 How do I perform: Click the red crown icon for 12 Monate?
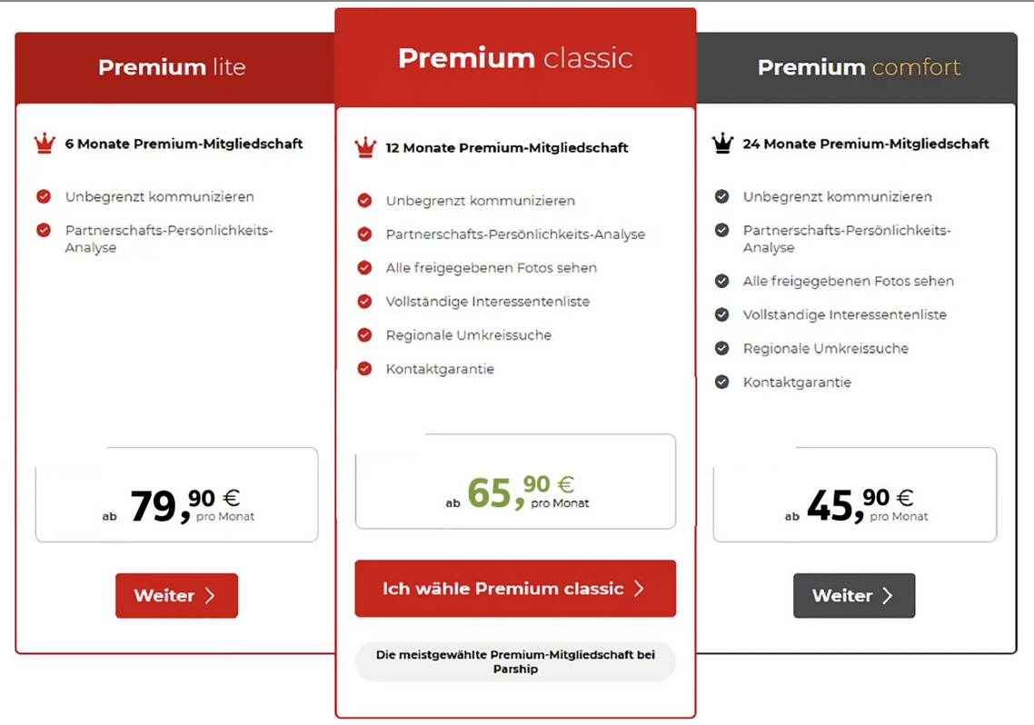click(x=365, y=147)
